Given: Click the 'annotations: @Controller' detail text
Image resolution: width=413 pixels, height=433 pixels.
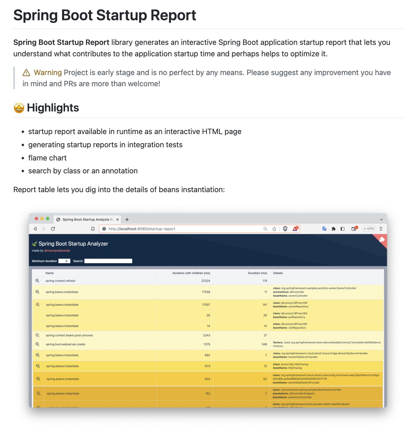Looking at the screenshot, I should 289,292.
